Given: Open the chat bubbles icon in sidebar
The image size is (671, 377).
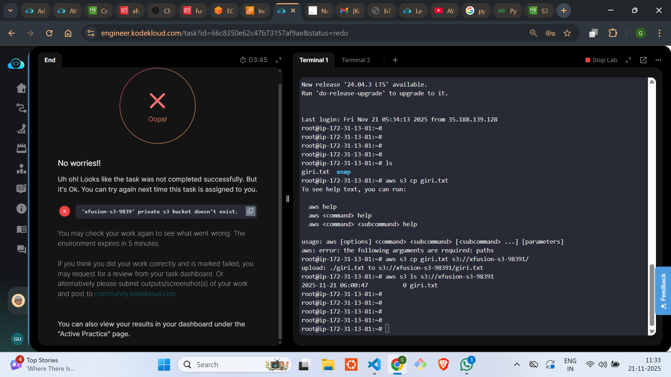Looking at the screenshot, I should 21,249.
